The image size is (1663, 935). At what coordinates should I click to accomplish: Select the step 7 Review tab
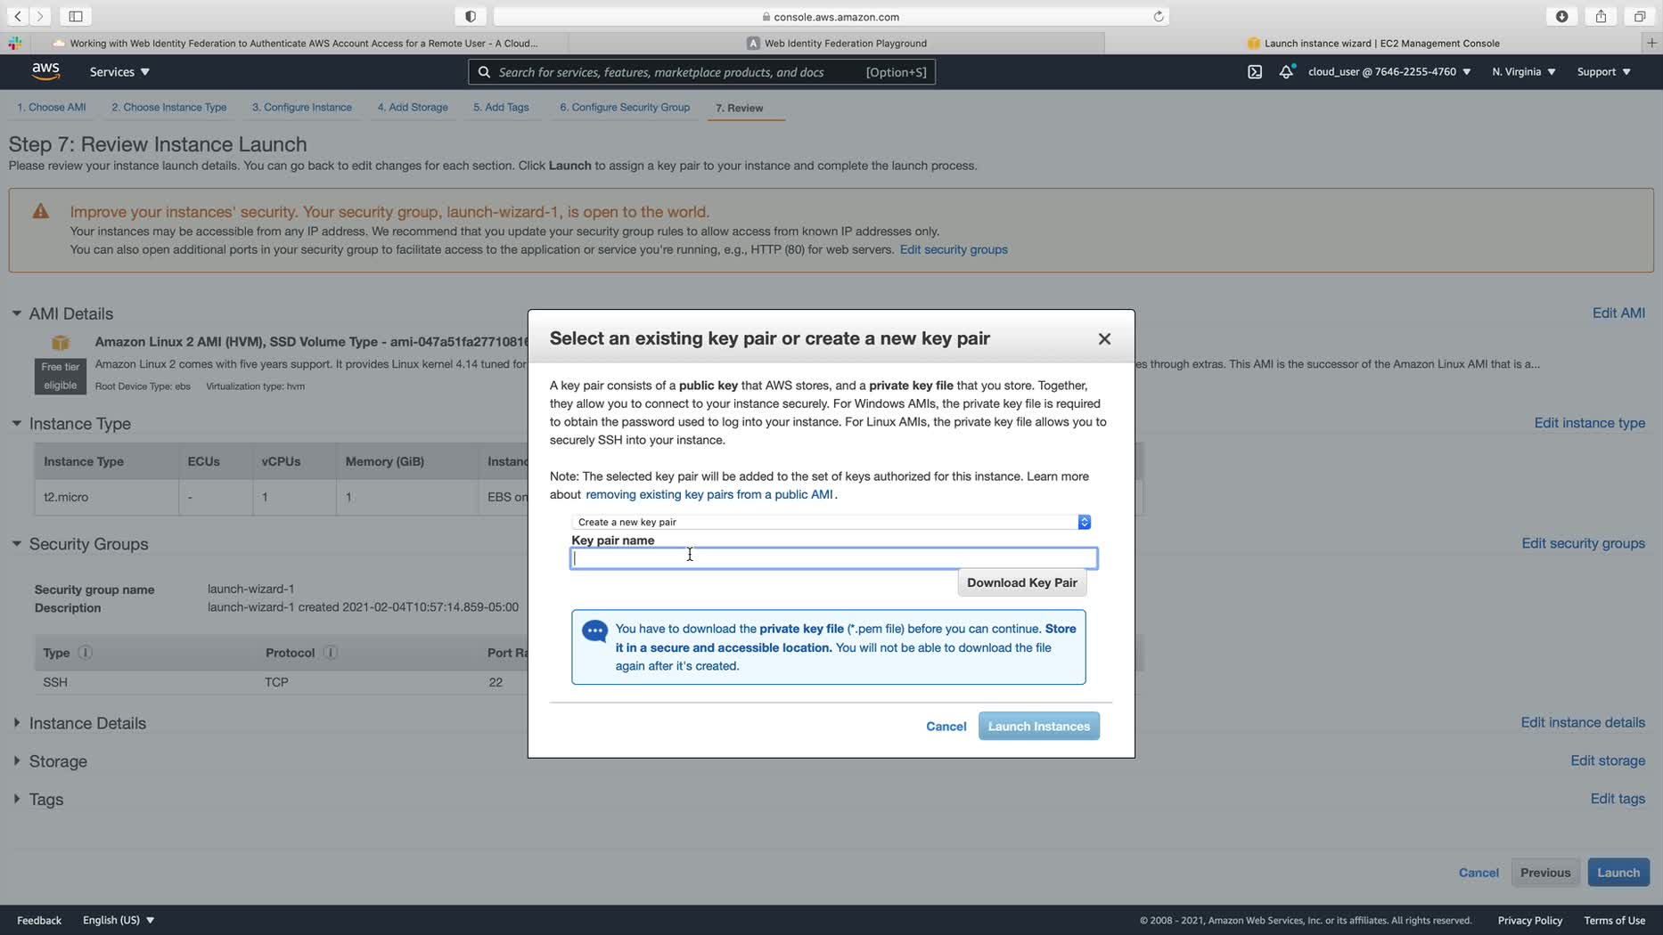[740, 109]
